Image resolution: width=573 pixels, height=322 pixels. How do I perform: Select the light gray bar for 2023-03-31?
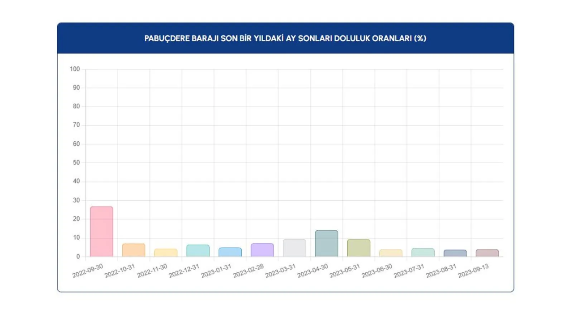pos(294,248)
